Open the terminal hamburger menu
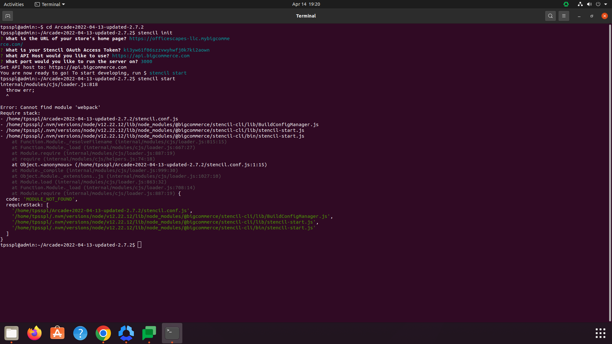Image resolution: width=612 pixels, height=344 pixels. 564,16
